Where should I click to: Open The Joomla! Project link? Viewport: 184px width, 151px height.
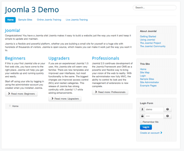click(x=150, y=43)
